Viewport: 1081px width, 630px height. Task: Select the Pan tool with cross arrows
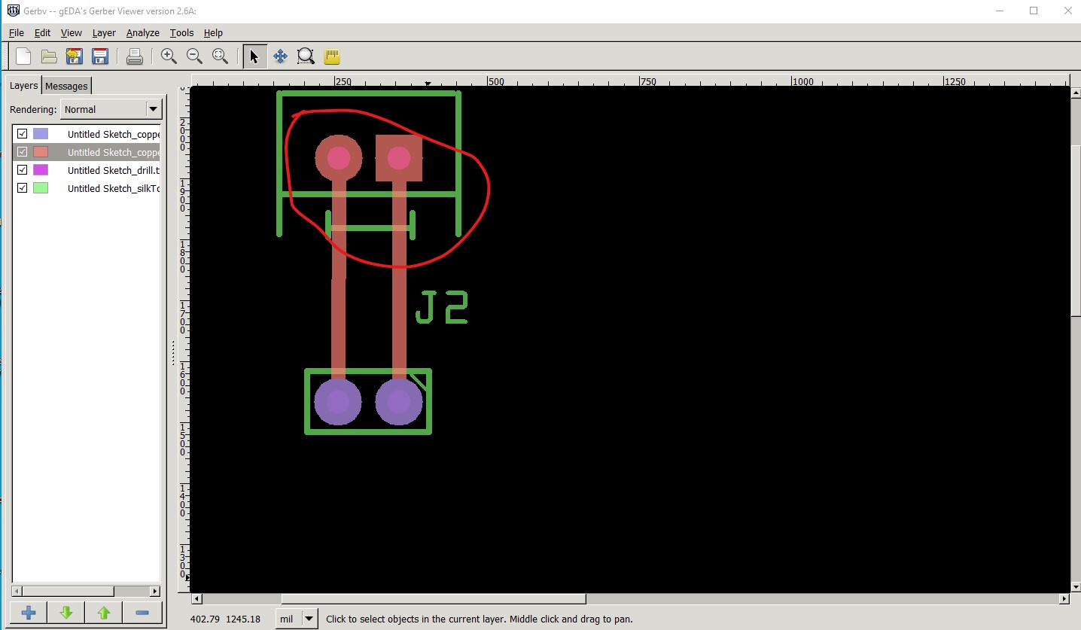point(280,56)
